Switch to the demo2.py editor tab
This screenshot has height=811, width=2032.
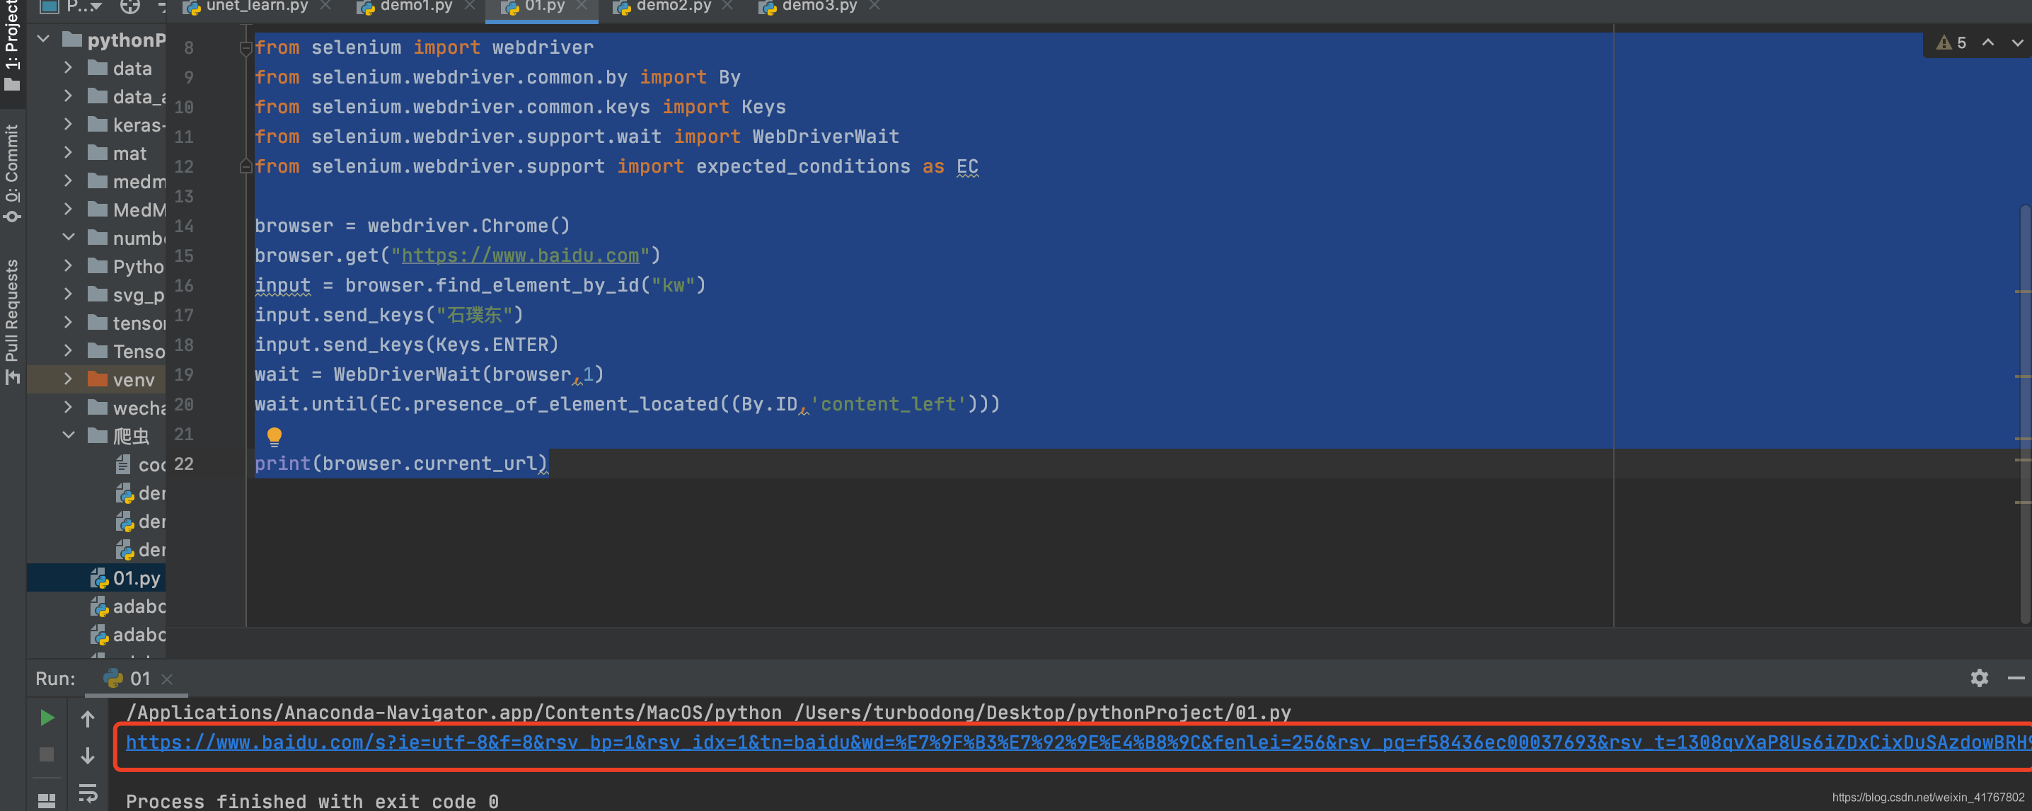click(672, 6)
